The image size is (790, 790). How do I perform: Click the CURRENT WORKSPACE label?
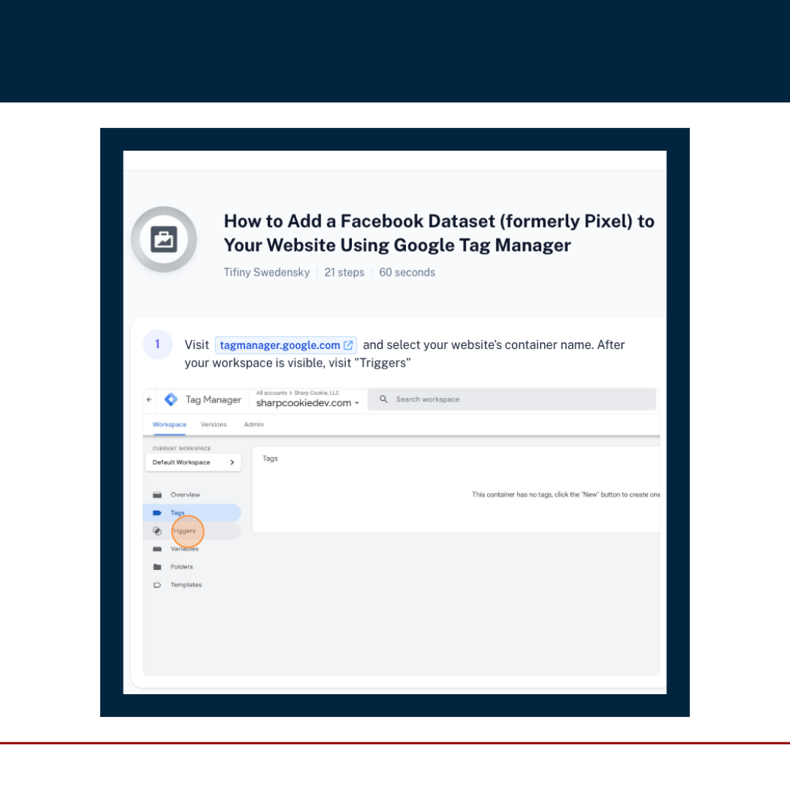tap(181, 448)
